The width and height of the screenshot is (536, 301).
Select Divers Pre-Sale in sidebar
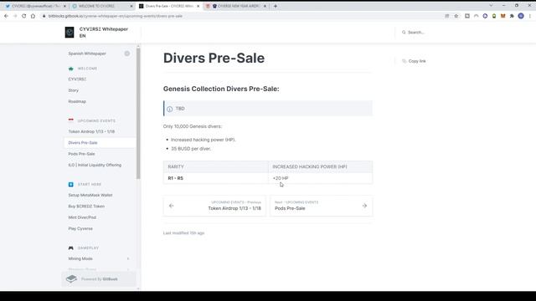coord(83,143)
